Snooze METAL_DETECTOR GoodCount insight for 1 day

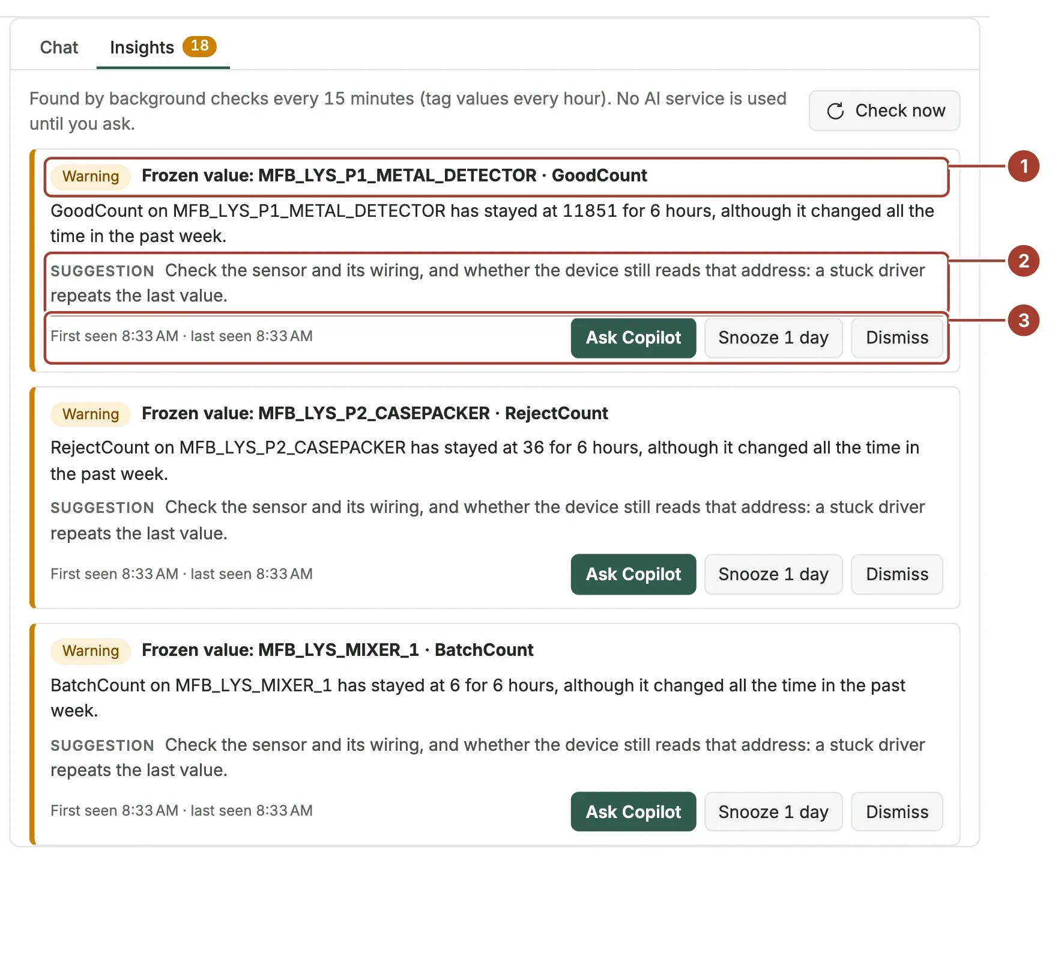click(x=773, y=338)
